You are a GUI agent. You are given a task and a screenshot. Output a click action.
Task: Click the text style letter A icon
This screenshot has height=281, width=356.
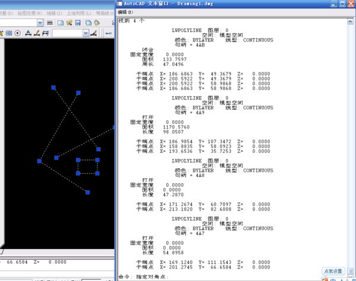[x=28, y=33]
